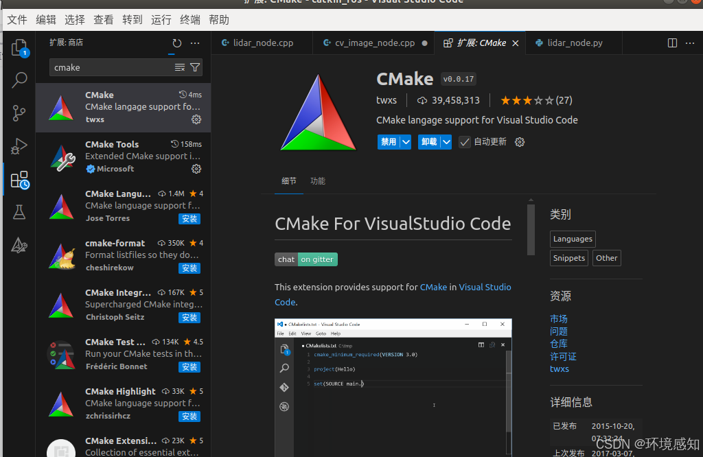
Task: Open the Run and Debug view
Action: (19, 146)
